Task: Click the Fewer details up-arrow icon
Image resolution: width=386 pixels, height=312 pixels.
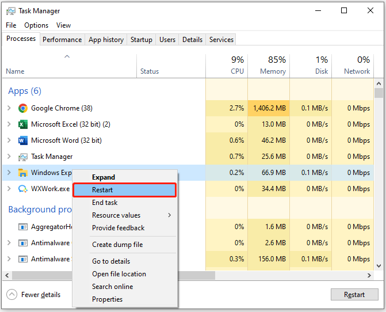Action: click(12, 295)
